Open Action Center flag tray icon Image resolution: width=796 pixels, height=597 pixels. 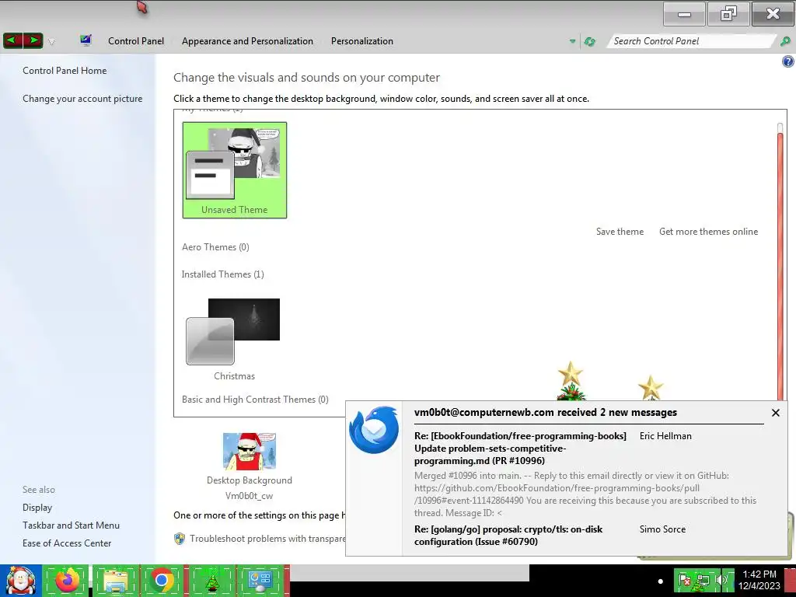tap(684, 580)
